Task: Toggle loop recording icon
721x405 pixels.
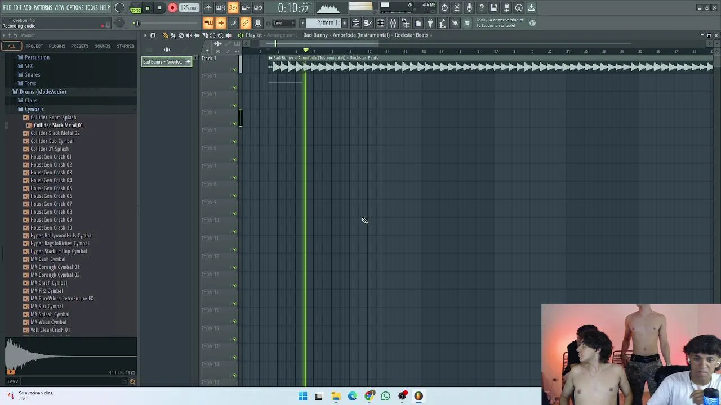Action: tap(258, 8)
